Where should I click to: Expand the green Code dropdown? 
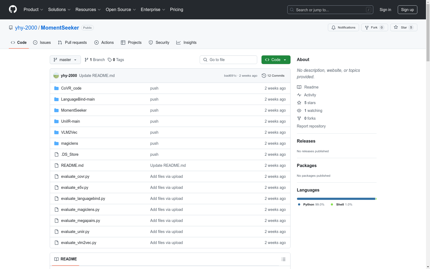click(x=276, y=60)
